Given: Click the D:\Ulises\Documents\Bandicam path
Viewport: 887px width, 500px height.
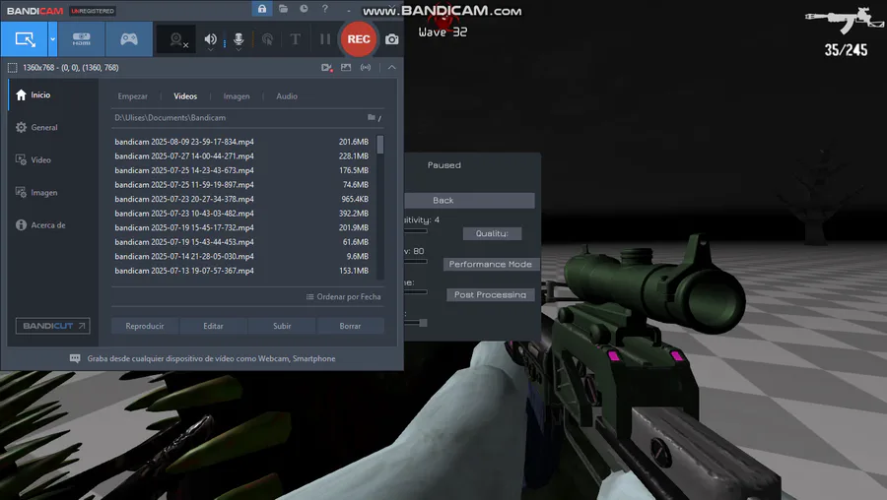Looking at the screenshot, I should [x=171, y=118].
